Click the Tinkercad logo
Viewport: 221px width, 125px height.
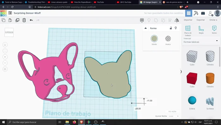pyautogui.click(x=3, y=13)
